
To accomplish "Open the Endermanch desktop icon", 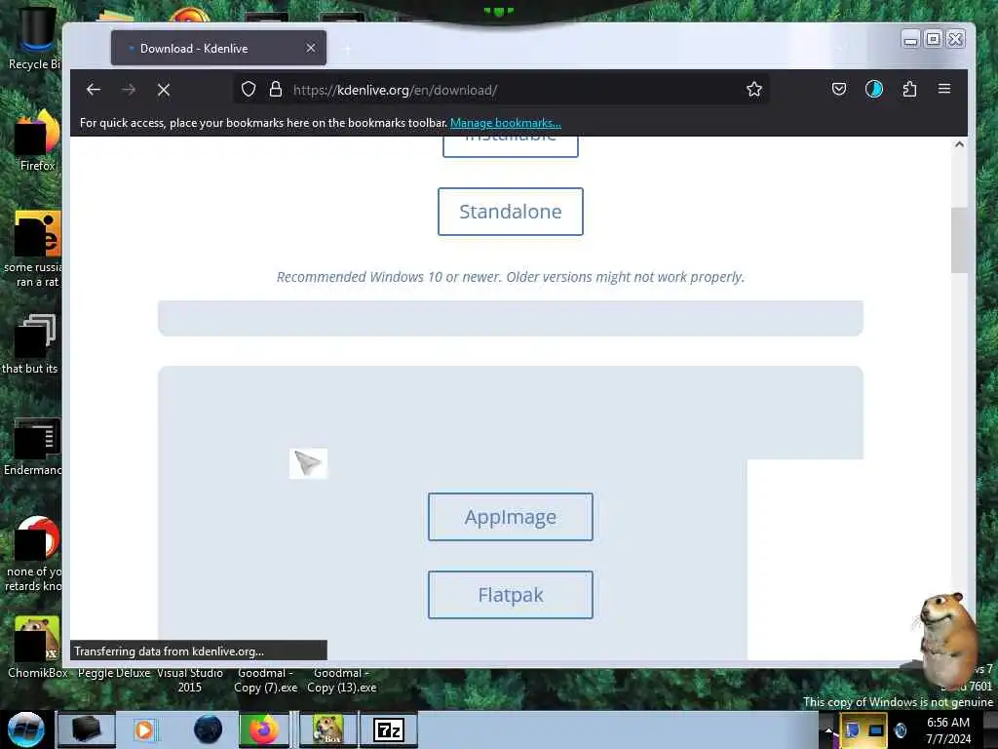I will (x=34, y=447).
